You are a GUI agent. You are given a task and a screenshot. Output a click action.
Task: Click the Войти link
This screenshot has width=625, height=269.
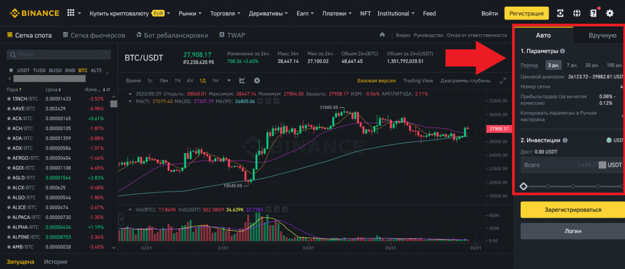(x=489, y=13)
